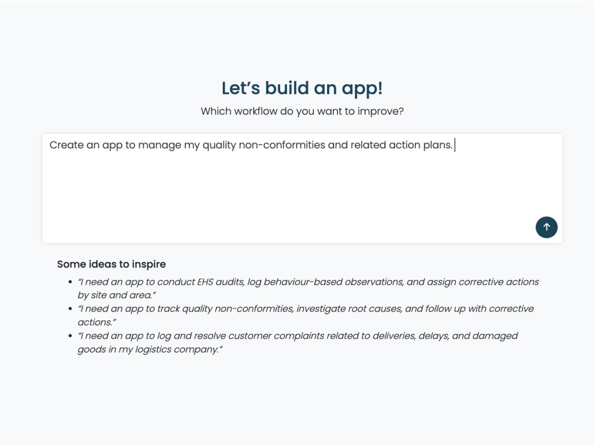Click the word "Create" starting the typed prompt
Screen dimensions: 594x445
pos(67,145)
